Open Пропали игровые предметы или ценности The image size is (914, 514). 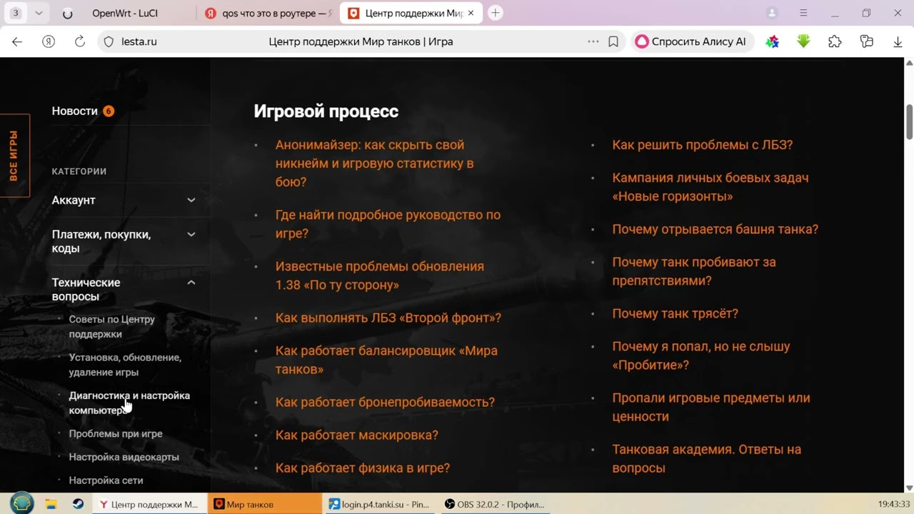click(711, 407)
